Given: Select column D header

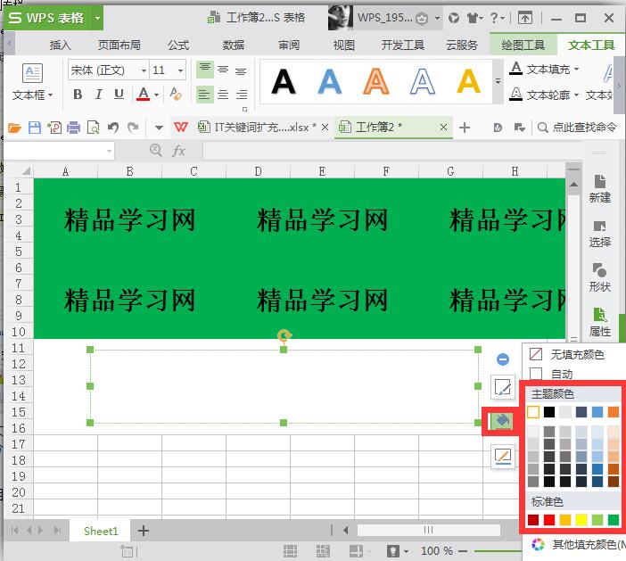Looking at the screenshot, I should click(258, 172).
